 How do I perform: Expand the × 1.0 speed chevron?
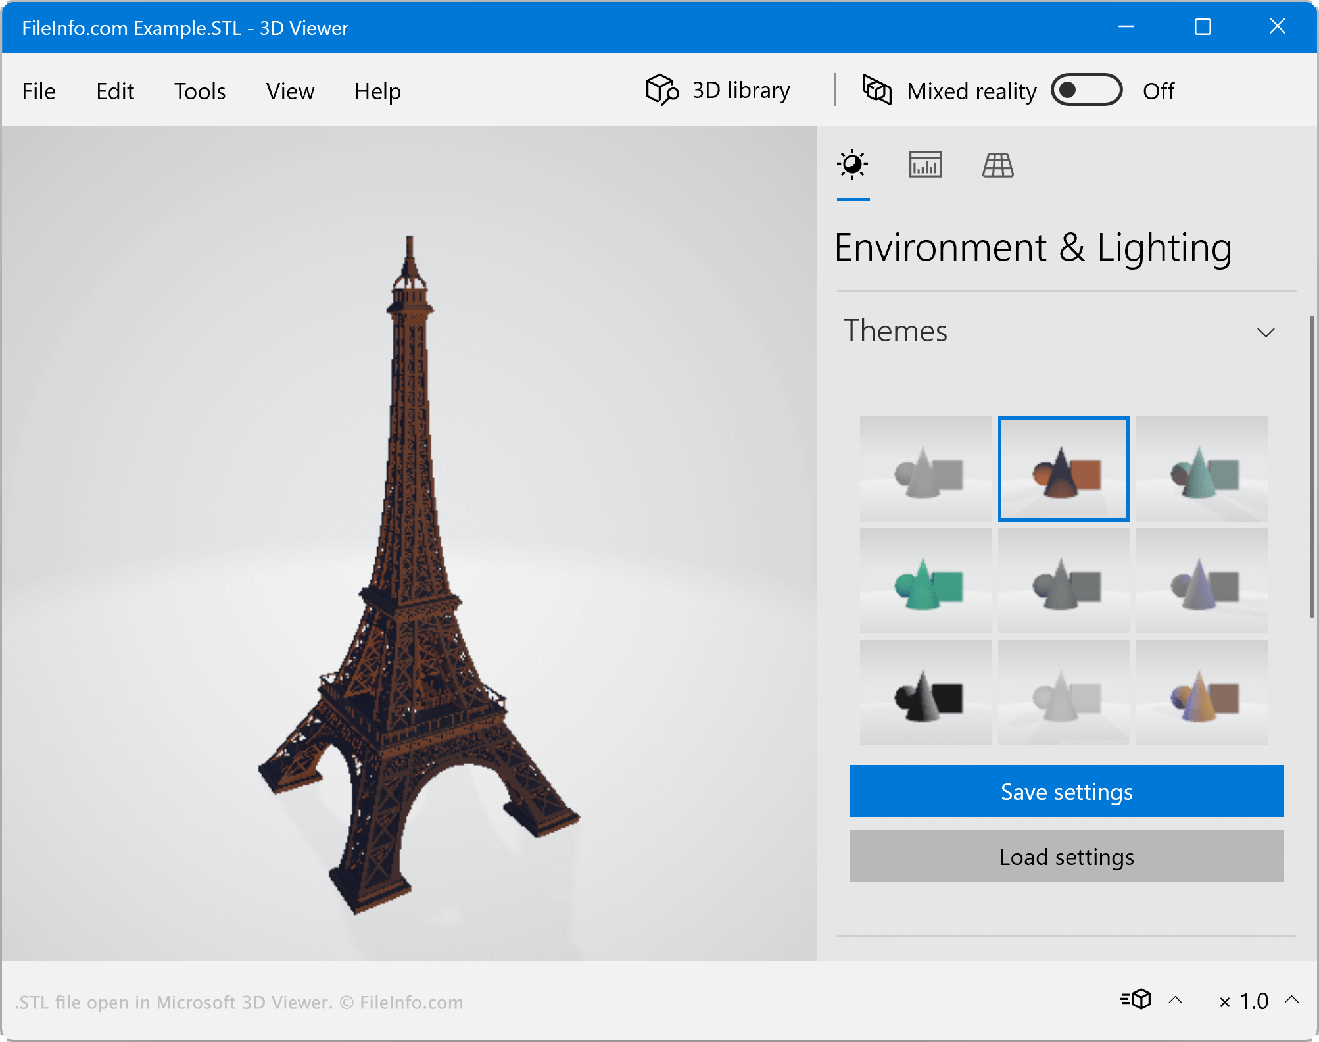[1291, 1000]
